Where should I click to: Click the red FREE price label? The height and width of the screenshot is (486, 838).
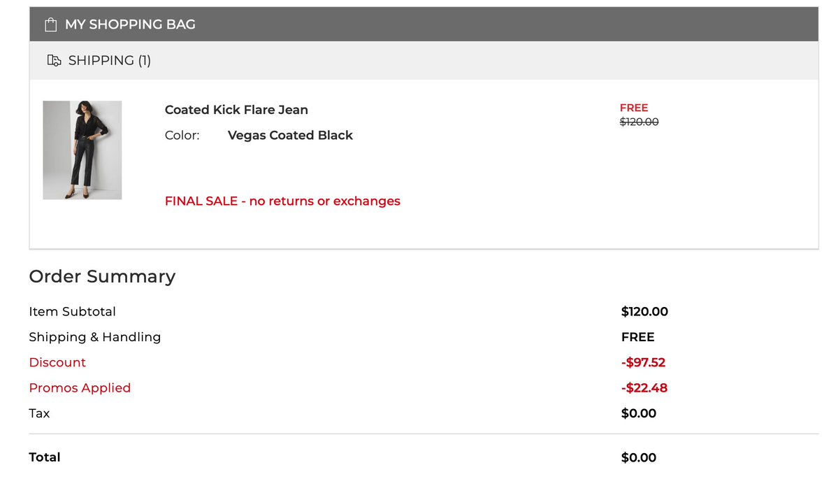click(x=634, y=108)
